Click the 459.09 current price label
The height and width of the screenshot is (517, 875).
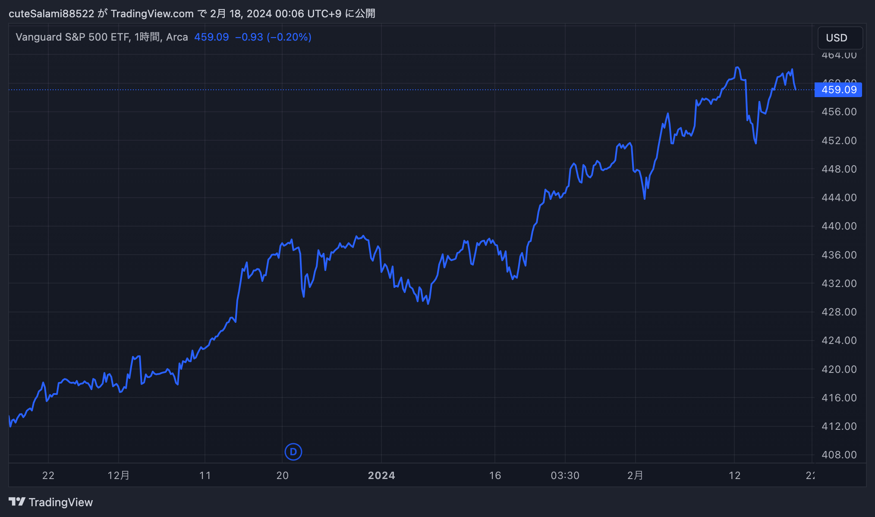[x=838, y=90]
